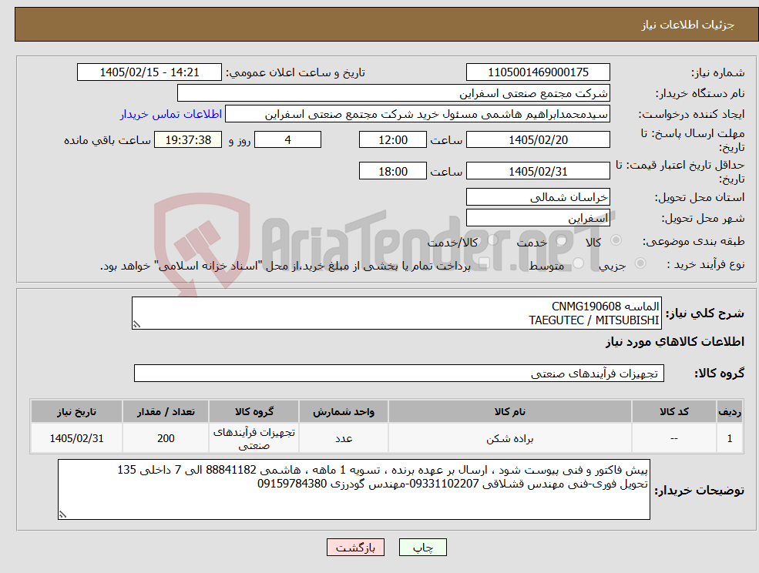759x573 pixels.
Task: Click the چاپ (print) button
Action: point(422,548)
